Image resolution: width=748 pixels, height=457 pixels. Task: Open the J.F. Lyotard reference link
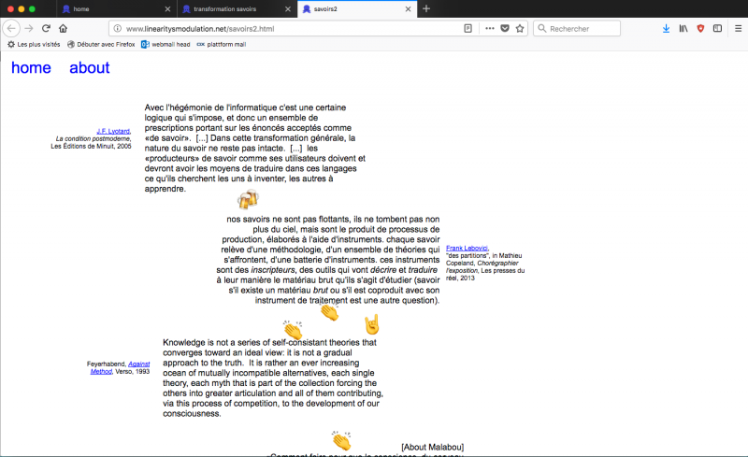(113, 131)
